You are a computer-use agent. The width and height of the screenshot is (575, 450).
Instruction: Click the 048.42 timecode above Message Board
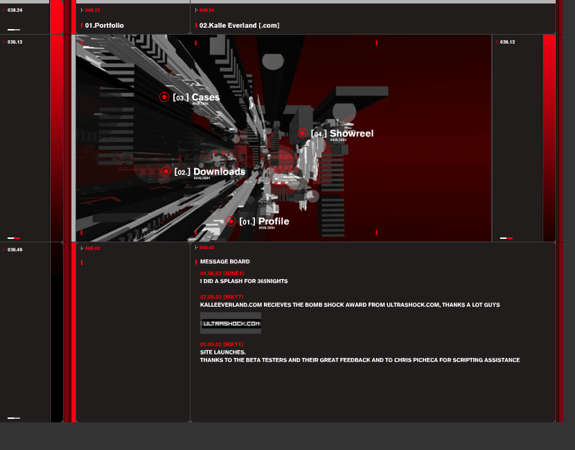207,248
